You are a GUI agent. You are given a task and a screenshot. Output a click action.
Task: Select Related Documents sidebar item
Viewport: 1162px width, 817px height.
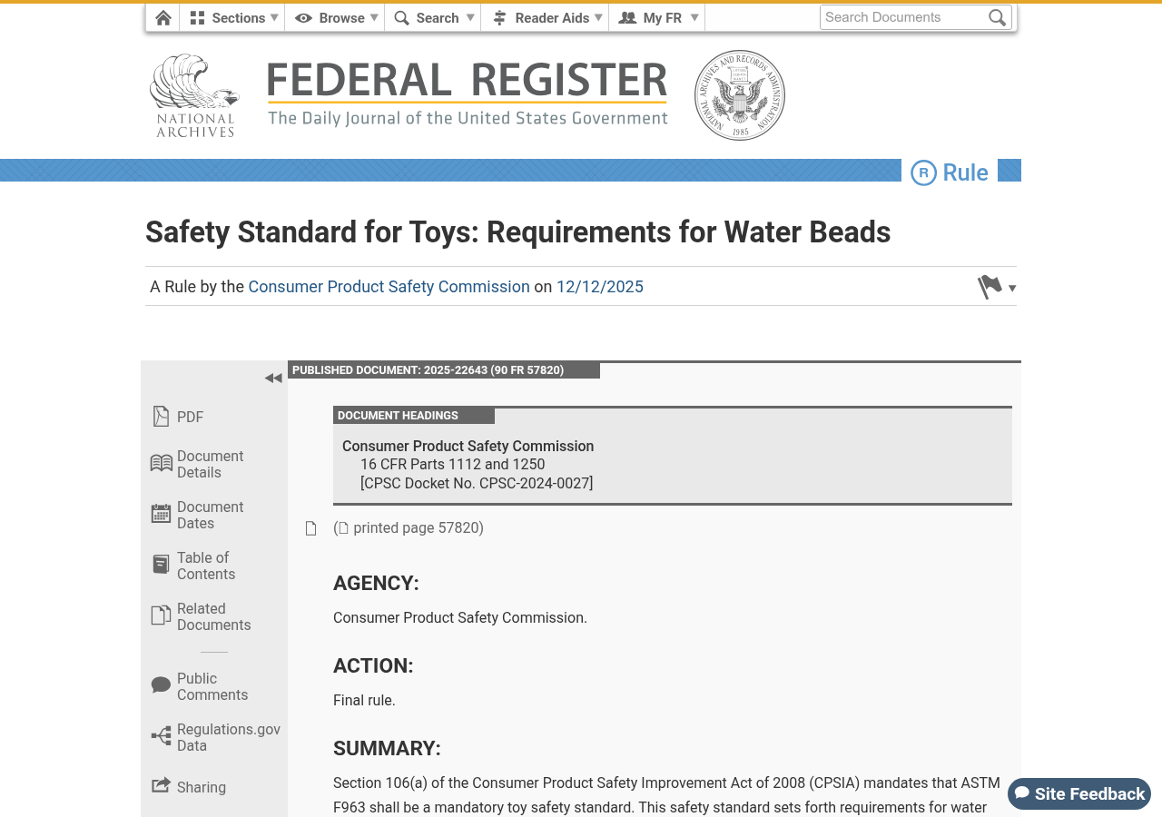(x=214, y=616)
